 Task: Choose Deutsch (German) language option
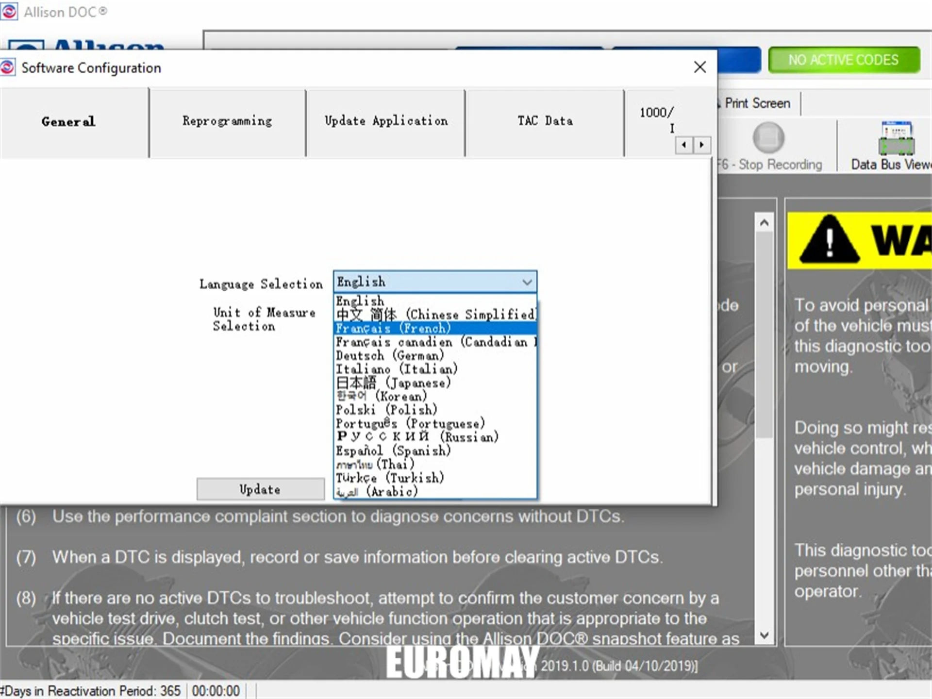(x=390, y=356)
